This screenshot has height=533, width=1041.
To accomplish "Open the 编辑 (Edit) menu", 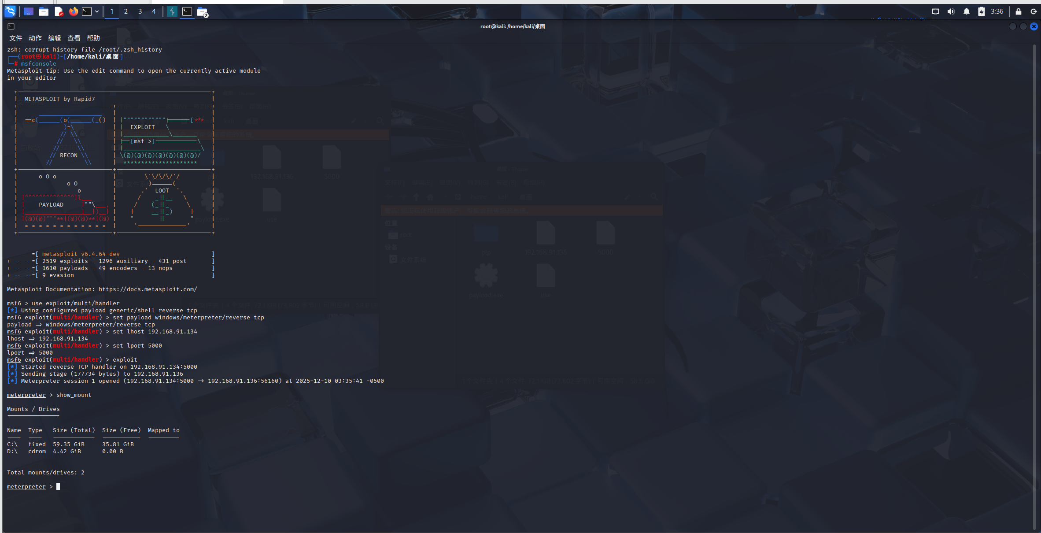I will [55, 38].
